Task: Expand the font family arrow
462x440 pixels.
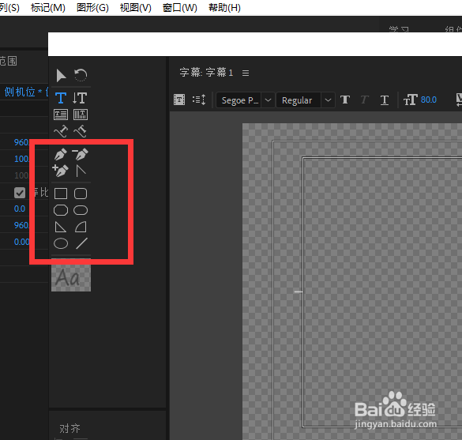Action: pos(268,100)
